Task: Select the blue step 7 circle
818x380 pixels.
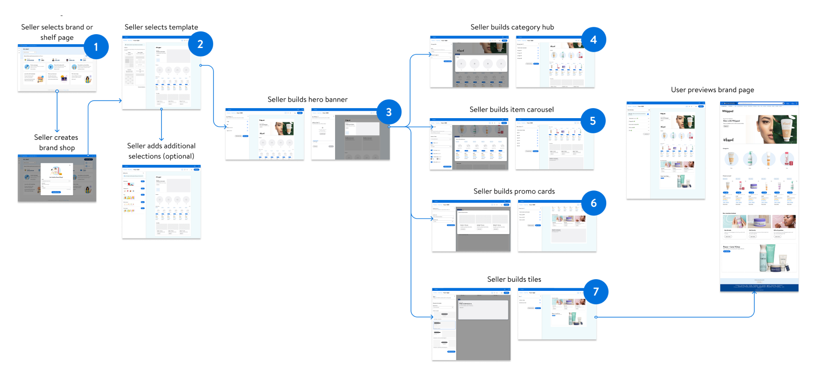Action: [595, 292]
